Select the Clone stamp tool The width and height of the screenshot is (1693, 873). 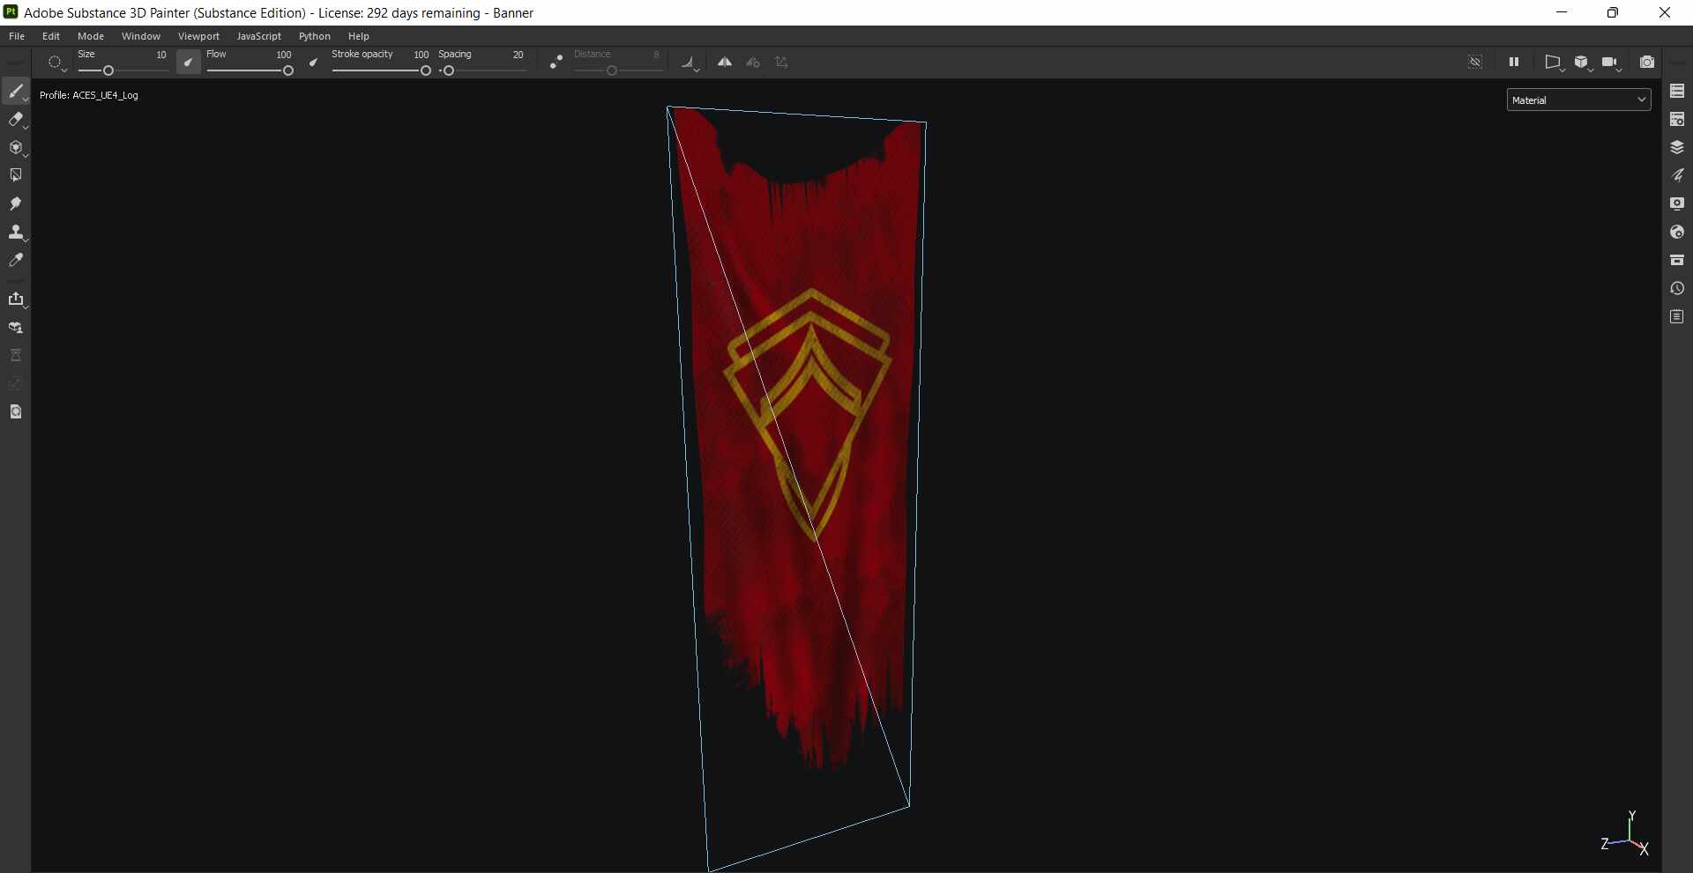pyautogui.click(x=16, y=232)
